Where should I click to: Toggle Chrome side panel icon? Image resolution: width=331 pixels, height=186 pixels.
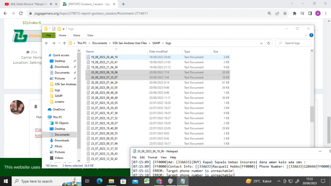(310, 13)
